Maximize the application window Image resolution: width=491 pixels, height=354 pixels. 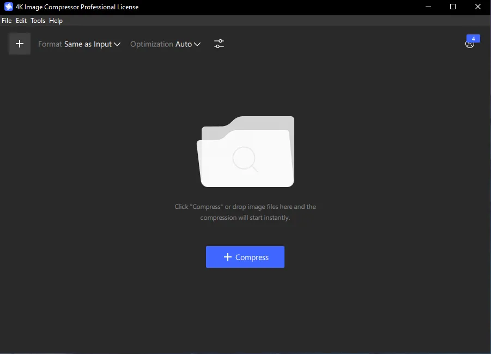click(453, 7)
